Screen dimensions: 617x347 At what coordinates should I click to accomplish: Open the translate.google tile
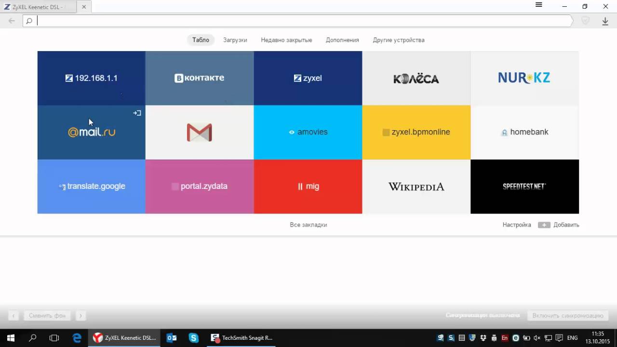coord(91,187)
